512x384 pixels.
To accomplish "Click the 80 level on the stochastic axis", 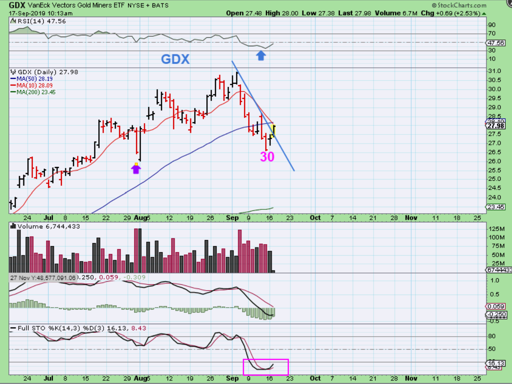I will 492,336.
